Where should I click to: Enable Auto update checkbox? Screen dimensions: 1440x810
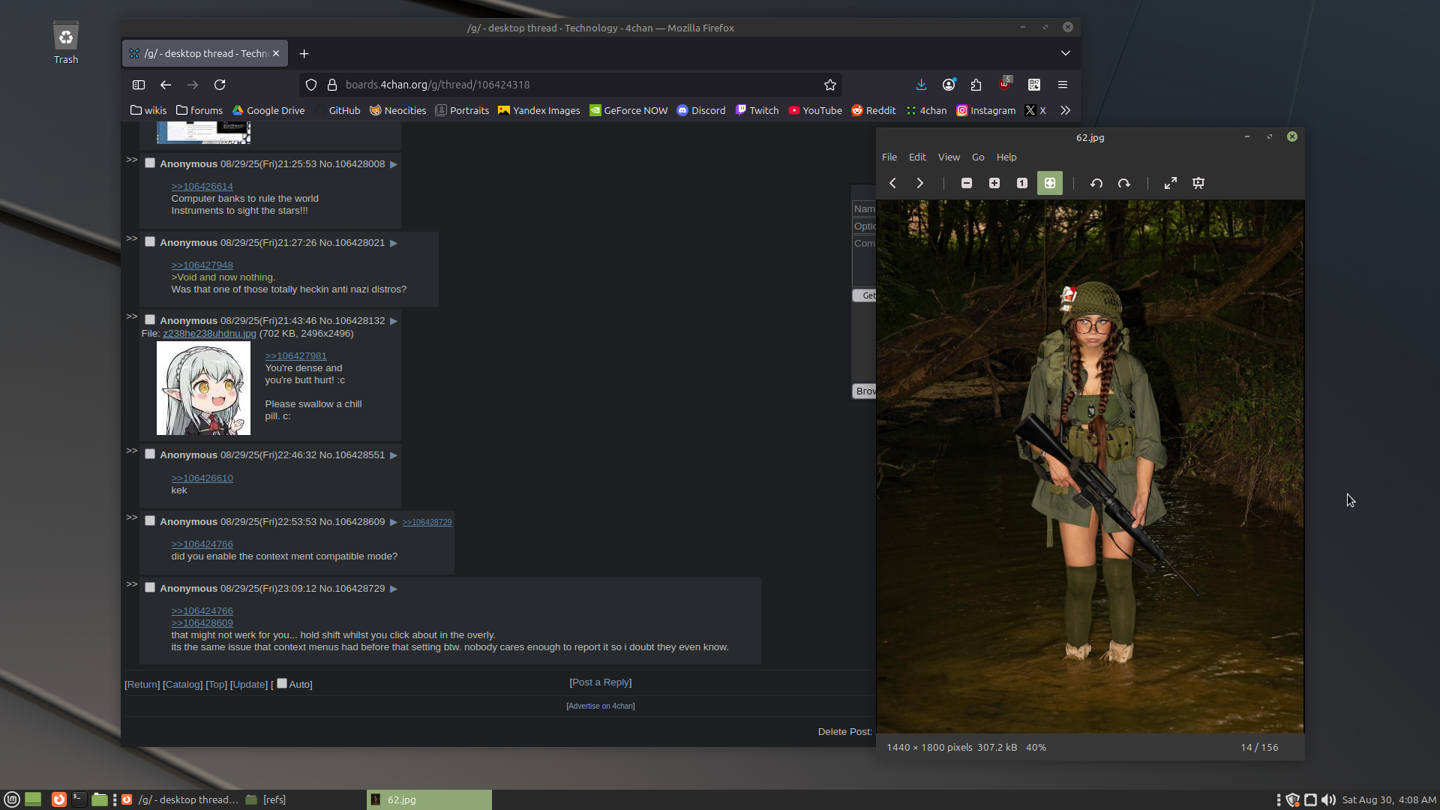coord(282,683)
